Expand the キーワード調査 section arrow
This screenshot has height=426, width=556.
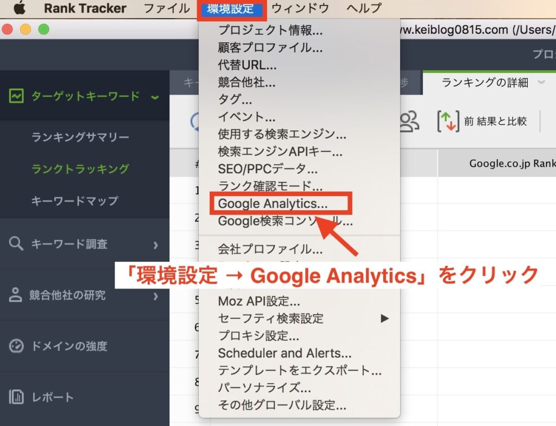pyautogui.click(x=155, y=245)
